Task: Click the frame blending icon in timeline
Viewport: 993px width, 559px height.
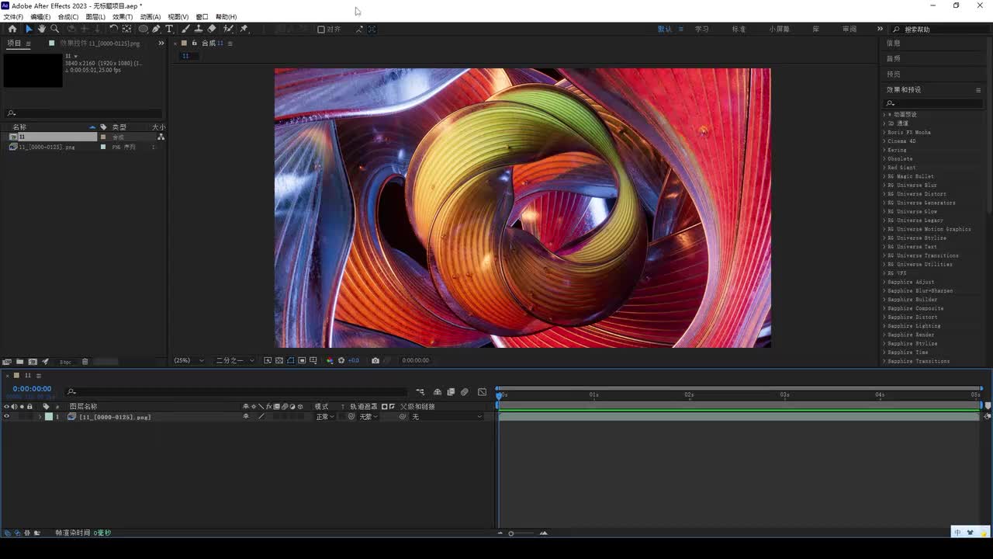Action: click(x=451, y=392)
